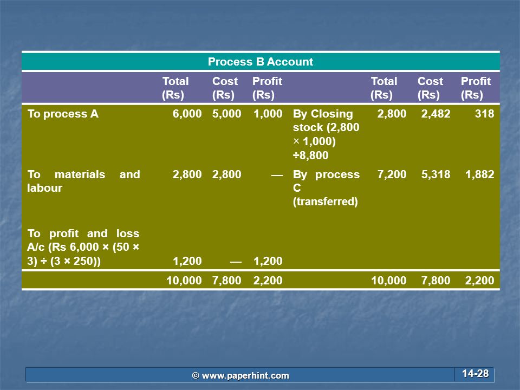This screenshot has height=390, width=520.
Task: Click the left-side 2,200 profit total
Action: [x=268, y=281]
